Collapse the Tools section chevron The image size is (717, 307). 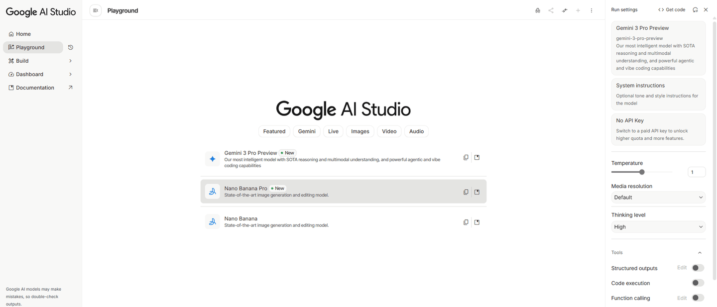click(700, 253)
